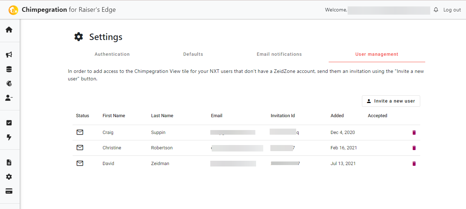This screenshot has height=209, width=466.
Task: Invite a new user
Action: (391, 101)
